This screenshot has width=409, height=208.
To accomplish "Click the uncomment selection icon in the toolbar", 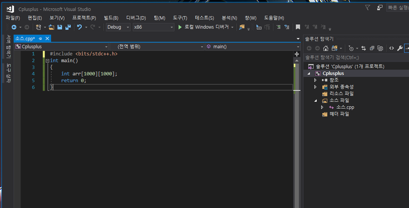I will click(287, 27).
